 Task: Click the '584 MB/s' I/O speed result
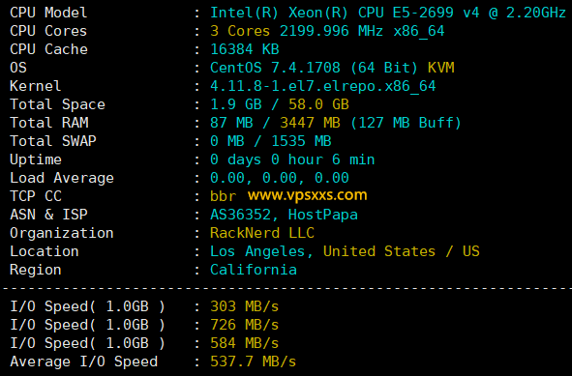point(245,343)
